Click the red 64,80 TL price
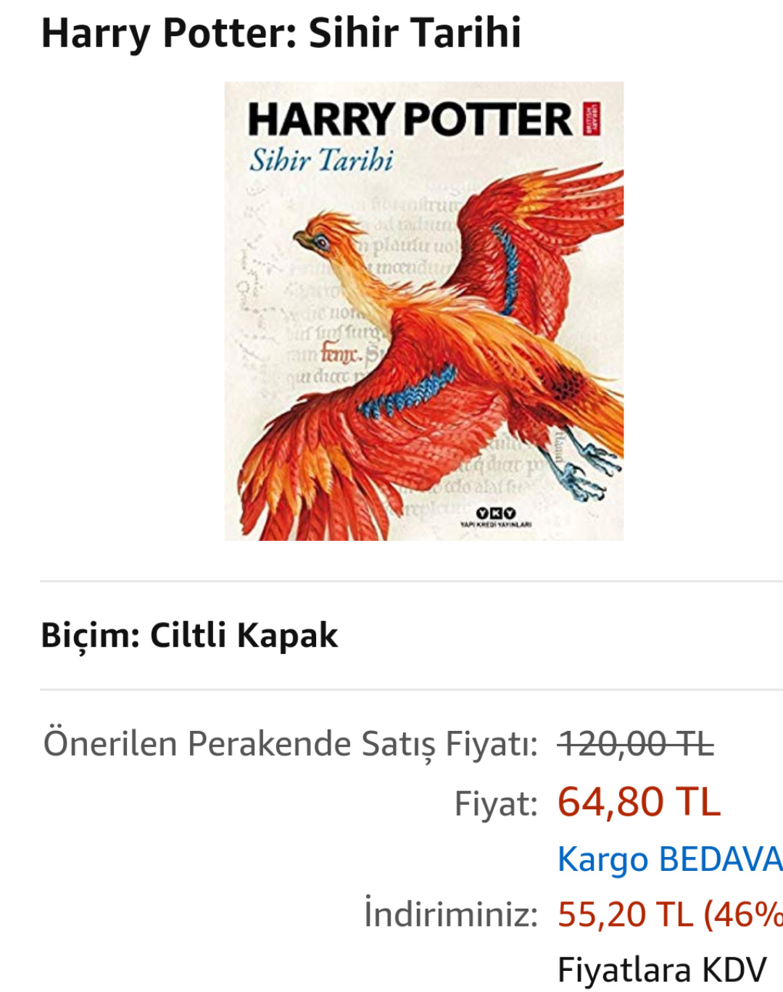783x992 pixels. coord(639,802)
